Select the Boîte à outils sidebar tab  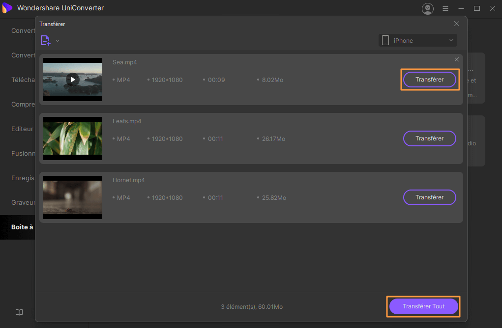click(x=22, y=227)
